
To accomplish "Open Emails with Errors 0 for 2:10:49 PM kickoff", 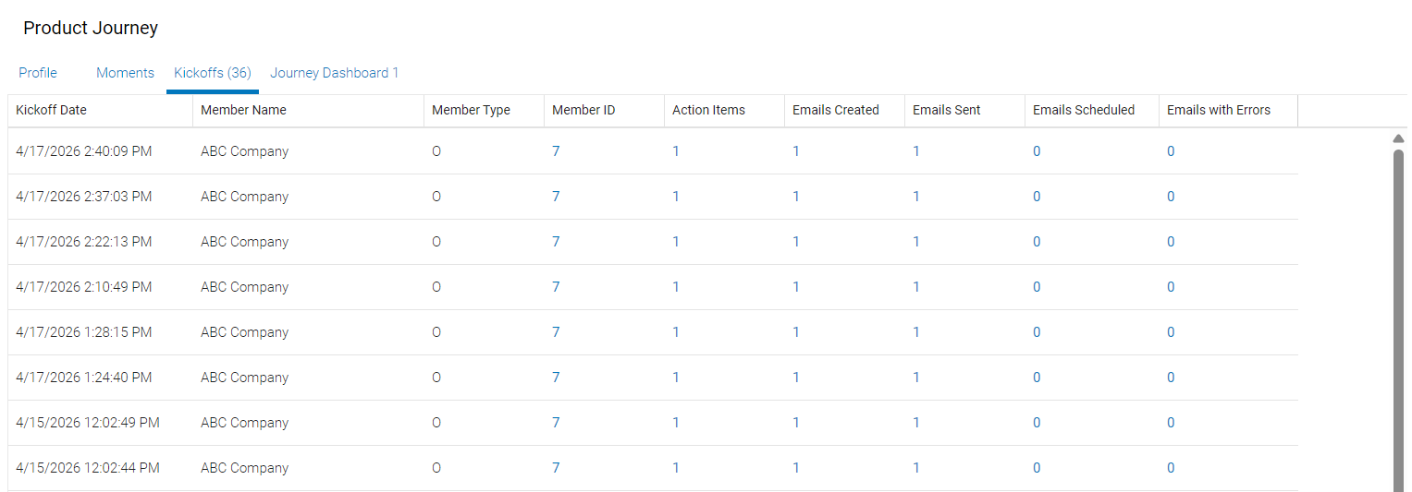I will click(1171, 287).
